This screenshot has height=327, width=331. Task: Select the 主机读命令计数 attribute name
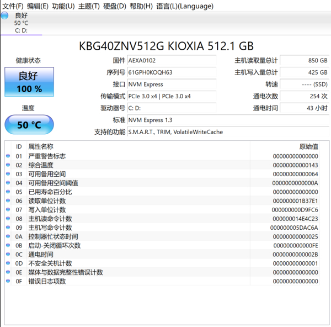[x=50, y=219]
